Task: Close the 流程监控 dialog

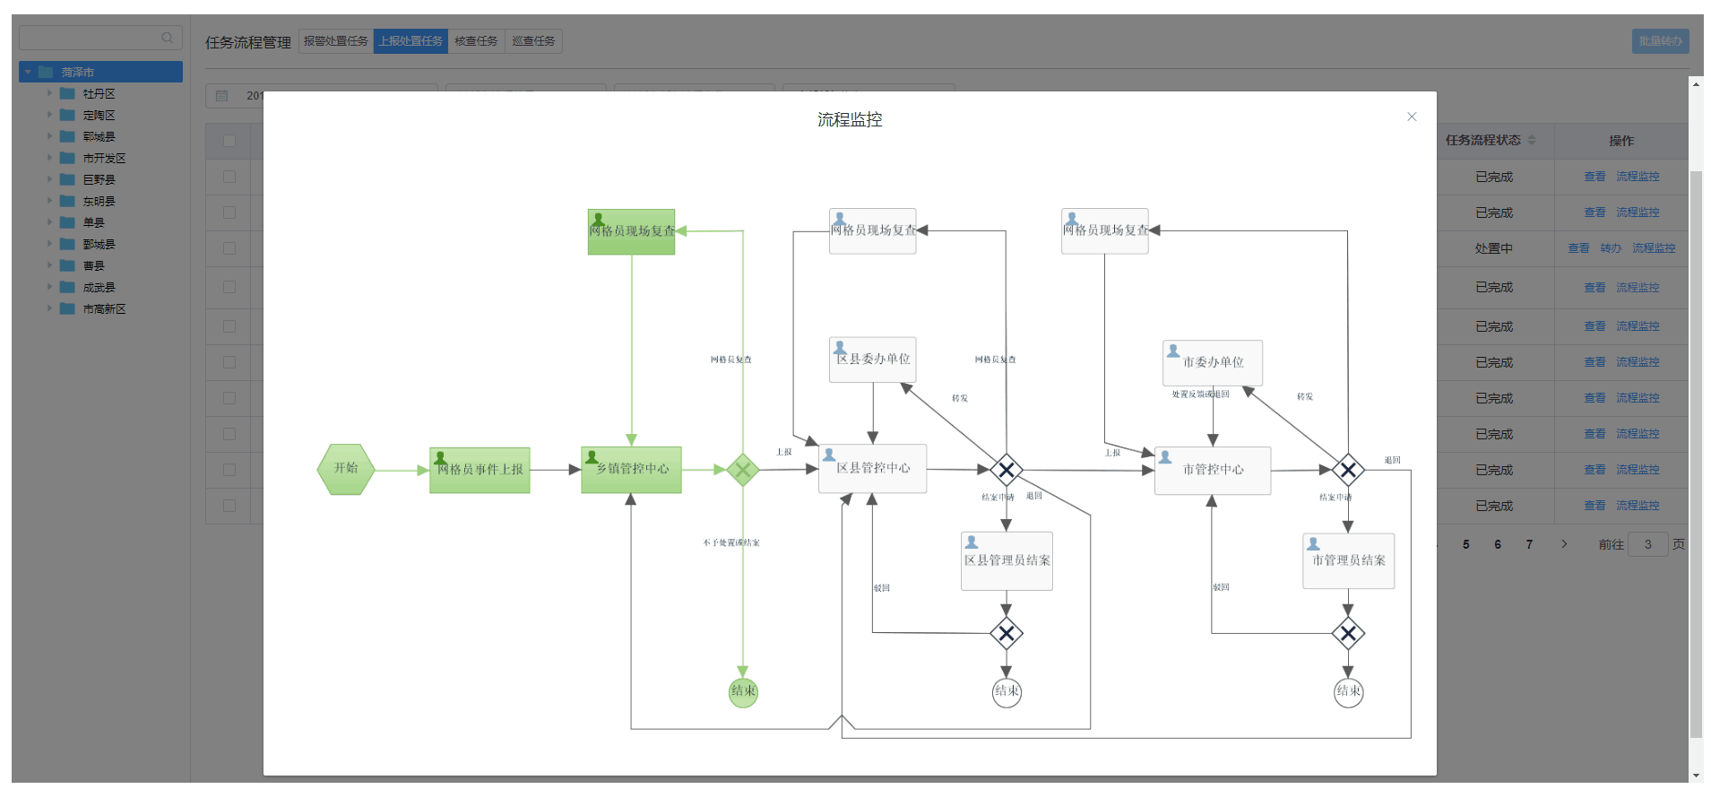Action: pyautogui.click(x=1412, y=117)
